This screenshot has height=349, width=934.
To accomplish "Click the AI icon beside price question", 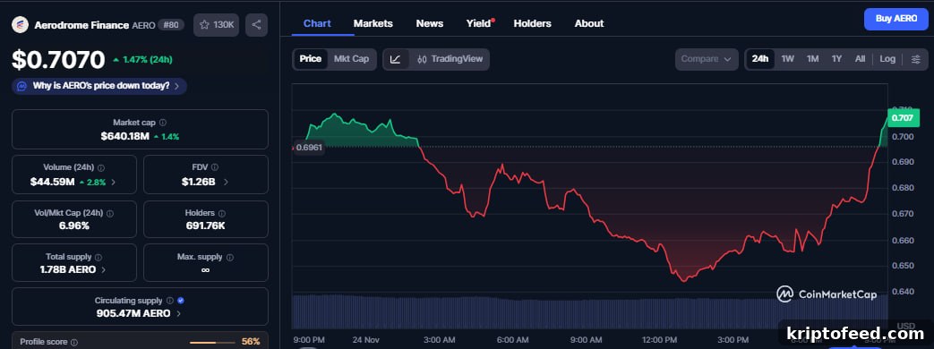I will 21,86.
